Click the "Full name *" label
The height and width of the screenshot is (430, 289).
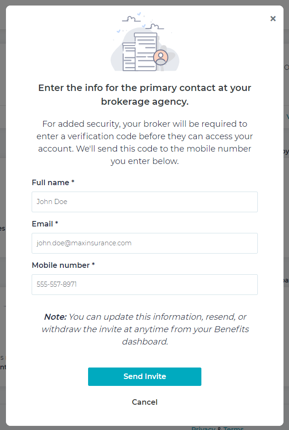[x=53, y=182]
